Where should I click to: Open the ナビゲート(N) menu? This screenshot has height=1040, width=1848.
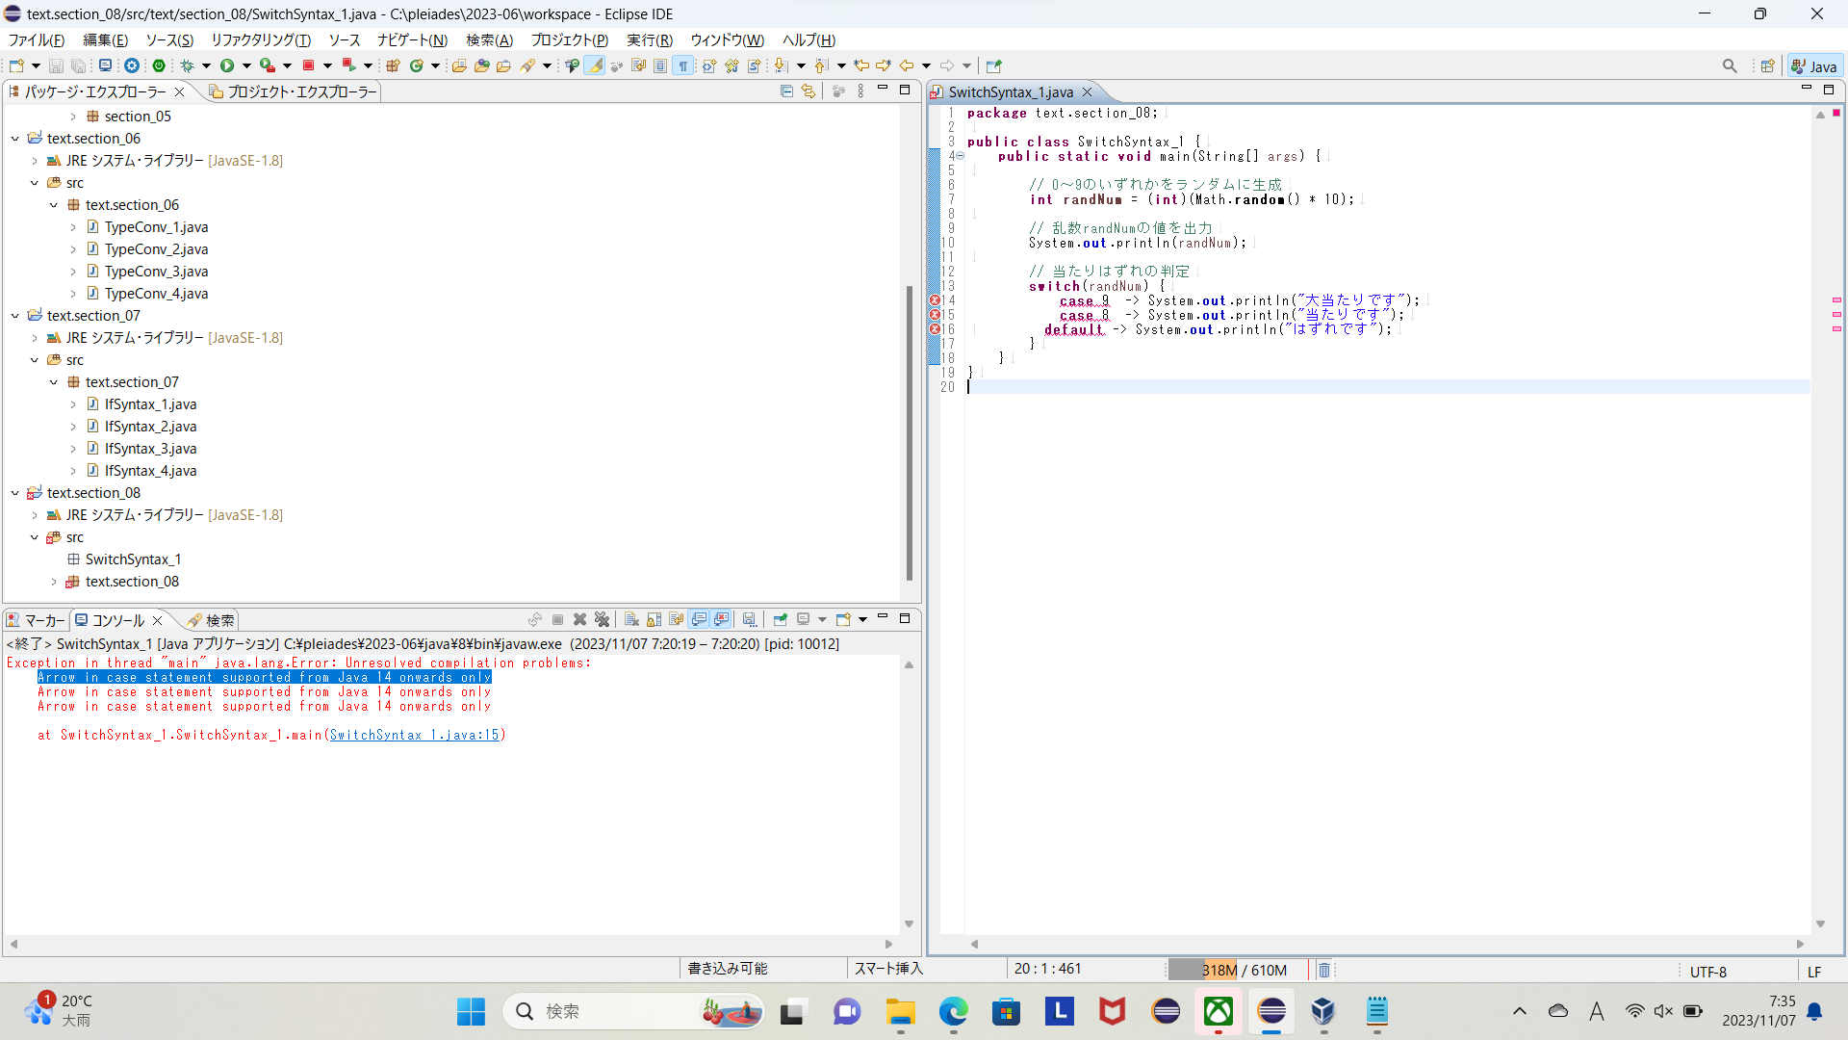(x=412, y=39)
